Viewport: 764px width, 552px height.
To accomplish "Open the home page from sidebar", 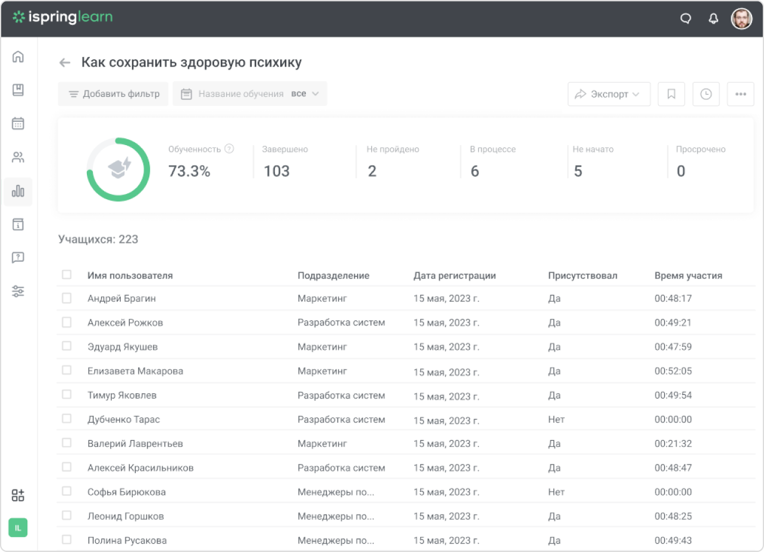I will pos(18,57).
